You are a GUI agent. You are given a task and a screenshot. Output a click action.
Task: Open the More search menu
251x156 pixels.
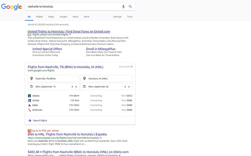coord(87,16)
